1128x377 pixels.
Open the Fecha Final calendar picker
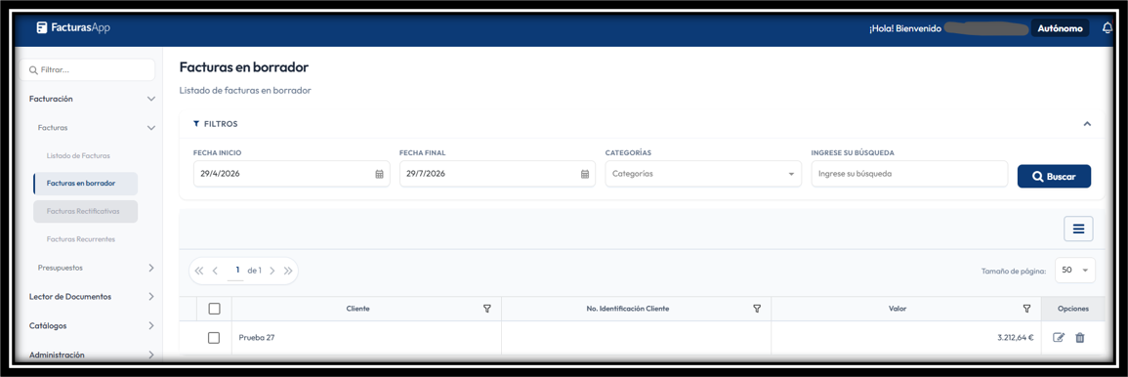585,174
